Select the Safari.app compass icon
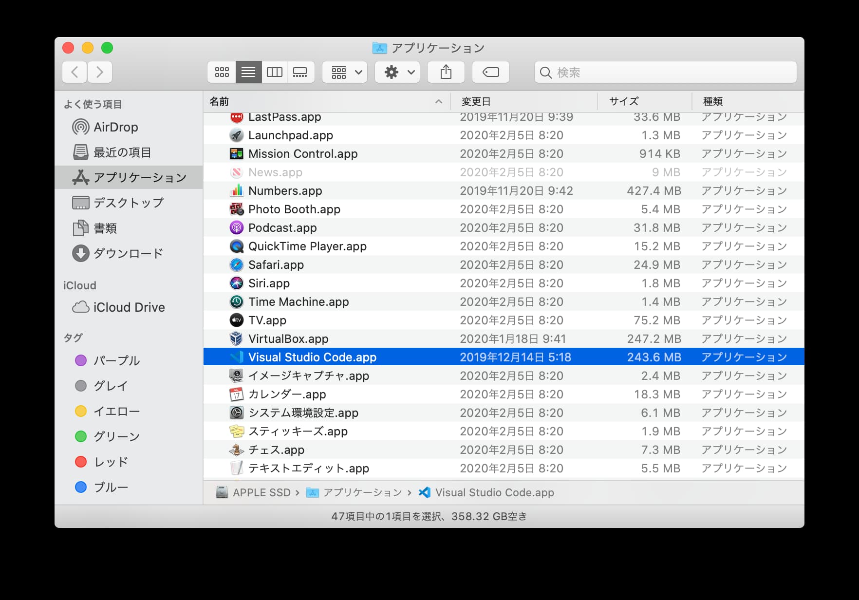Viewport: 859px width, 600px height. [x=236, y=265]
